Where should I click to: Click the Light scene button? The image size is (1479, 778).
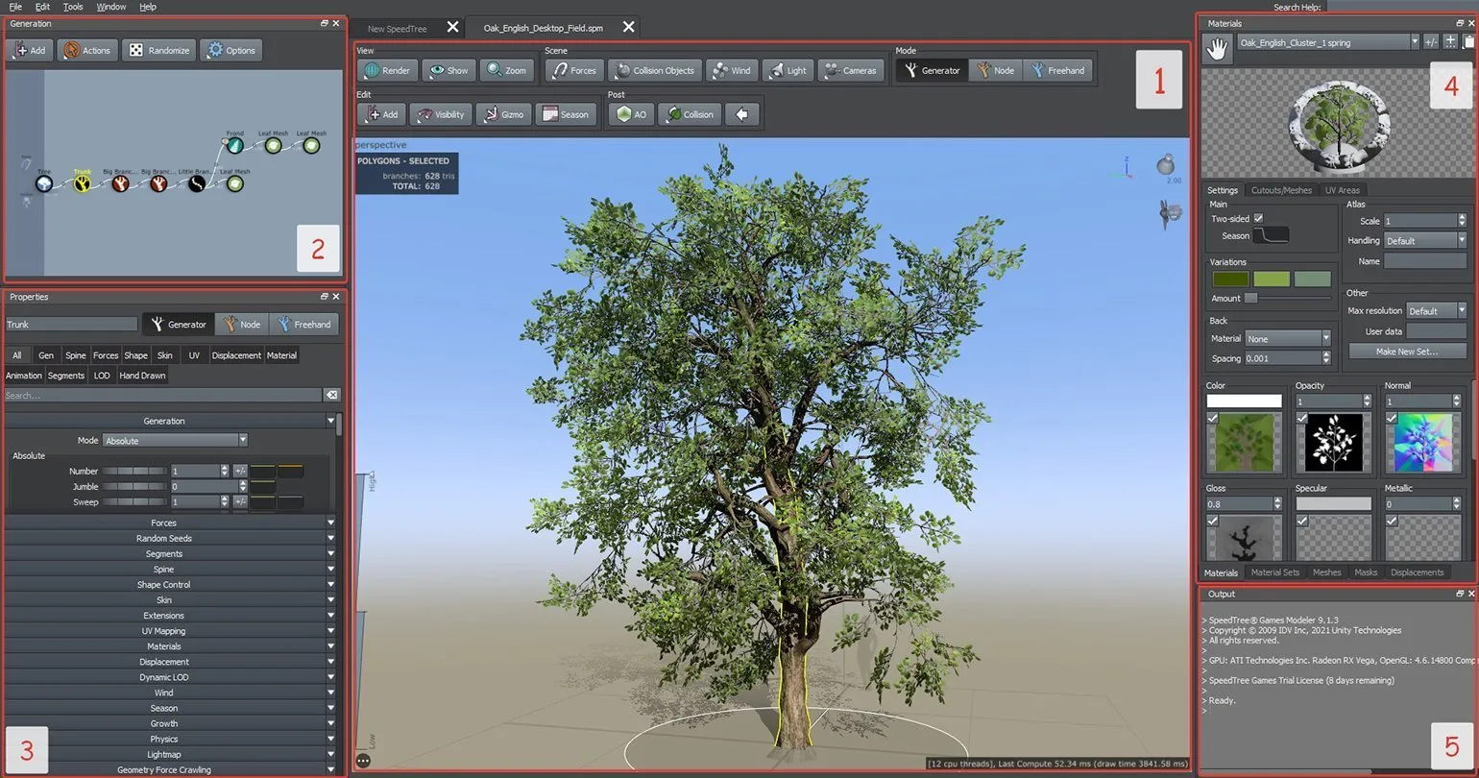787,70
